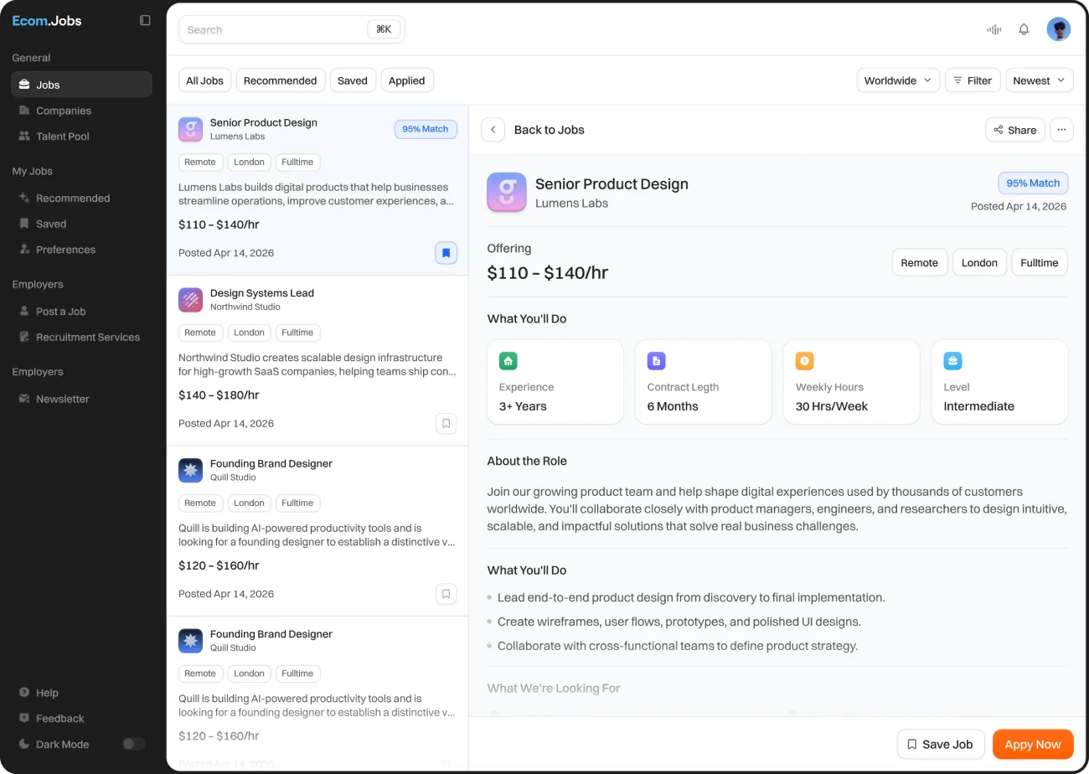Click the $140 – $180/hr rate text
This screenshot has width=1089, height=774.
click(x=219, y=395)
